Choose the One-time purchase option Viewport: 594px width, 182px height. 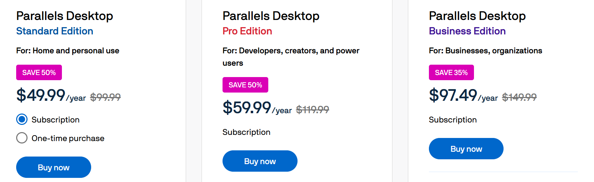pyautogui.click(x=22, y=138)
